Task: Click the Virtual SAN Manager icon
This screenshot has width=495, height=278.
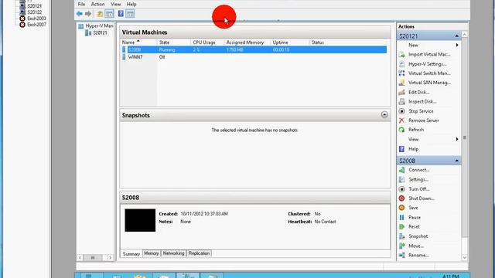Action: point(401,83)
